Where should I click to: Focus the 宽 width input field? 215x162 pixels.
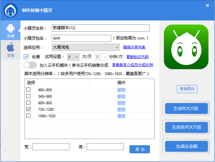51,146
